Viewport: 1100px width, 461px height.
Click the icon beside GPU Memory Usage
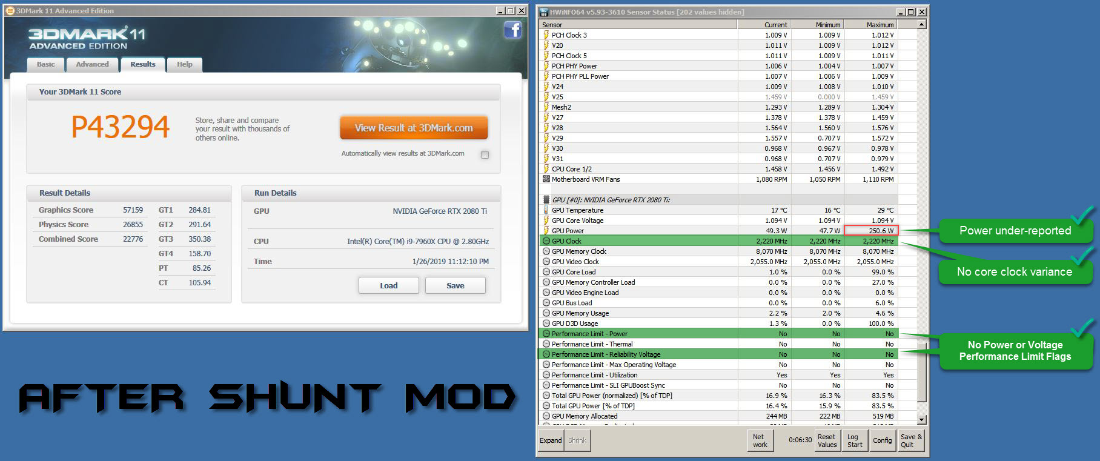pos(546,313)
